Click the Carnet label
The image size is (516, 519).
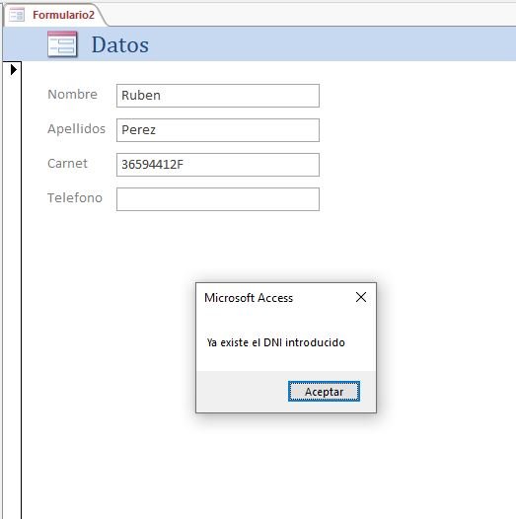(x=67, y=163)
